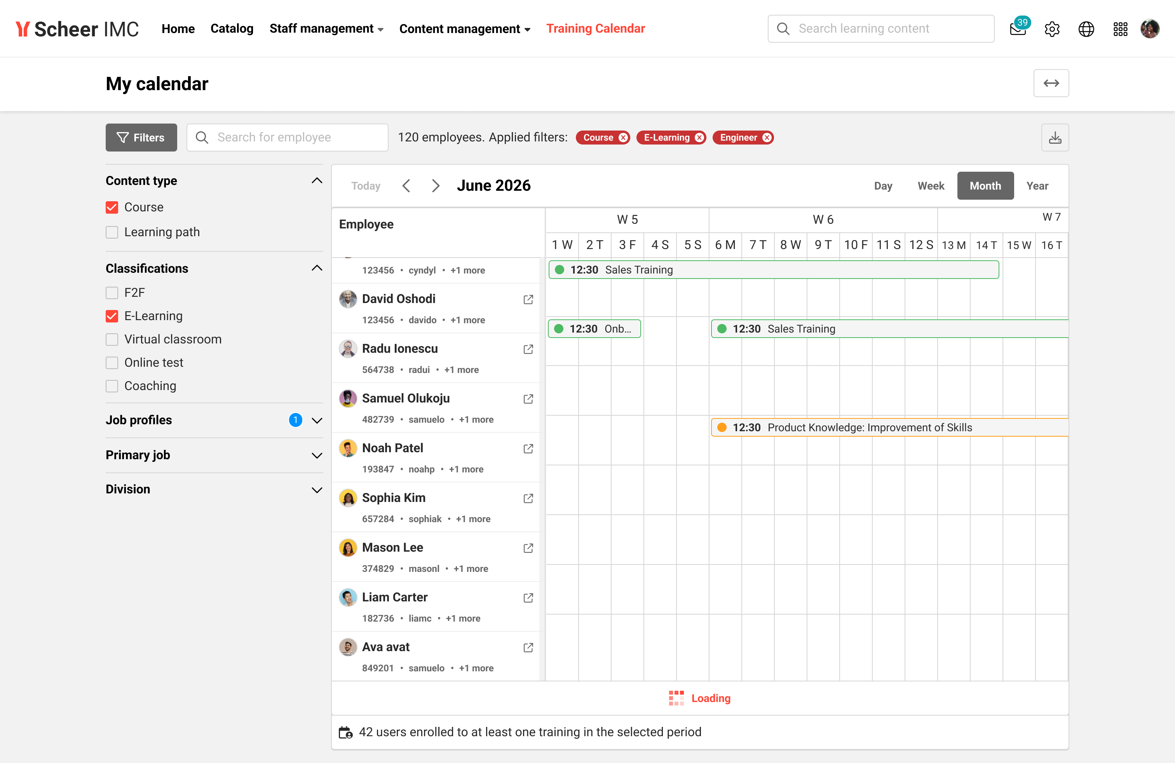The height and width of the screenshot is (763, 1175).
Task: Jump to Today in the calendar
Action: [366, 186]
